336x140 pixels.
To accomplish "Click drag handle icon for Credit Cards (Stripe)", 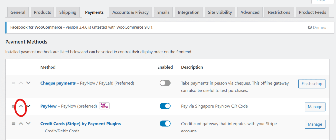I will [13, 123].
